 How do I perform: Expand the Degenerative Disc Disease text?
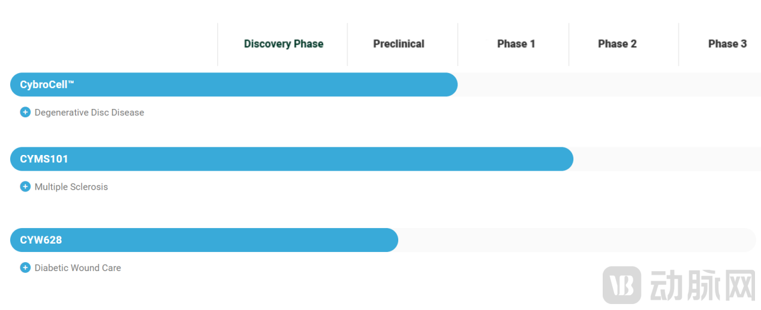89,113
